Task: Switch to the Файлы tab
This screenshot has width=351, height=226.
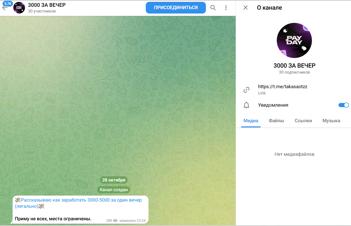Action: tap(276, 121)
